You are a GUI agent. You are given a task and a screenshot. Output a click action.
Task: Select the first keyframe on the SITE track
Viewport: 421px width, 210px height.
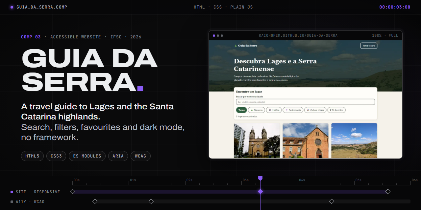coord(73,191)
